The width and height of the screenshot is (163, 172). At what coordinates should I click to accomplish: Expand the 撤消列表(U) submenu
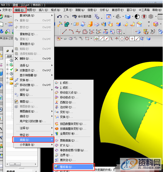pos(34,15)
